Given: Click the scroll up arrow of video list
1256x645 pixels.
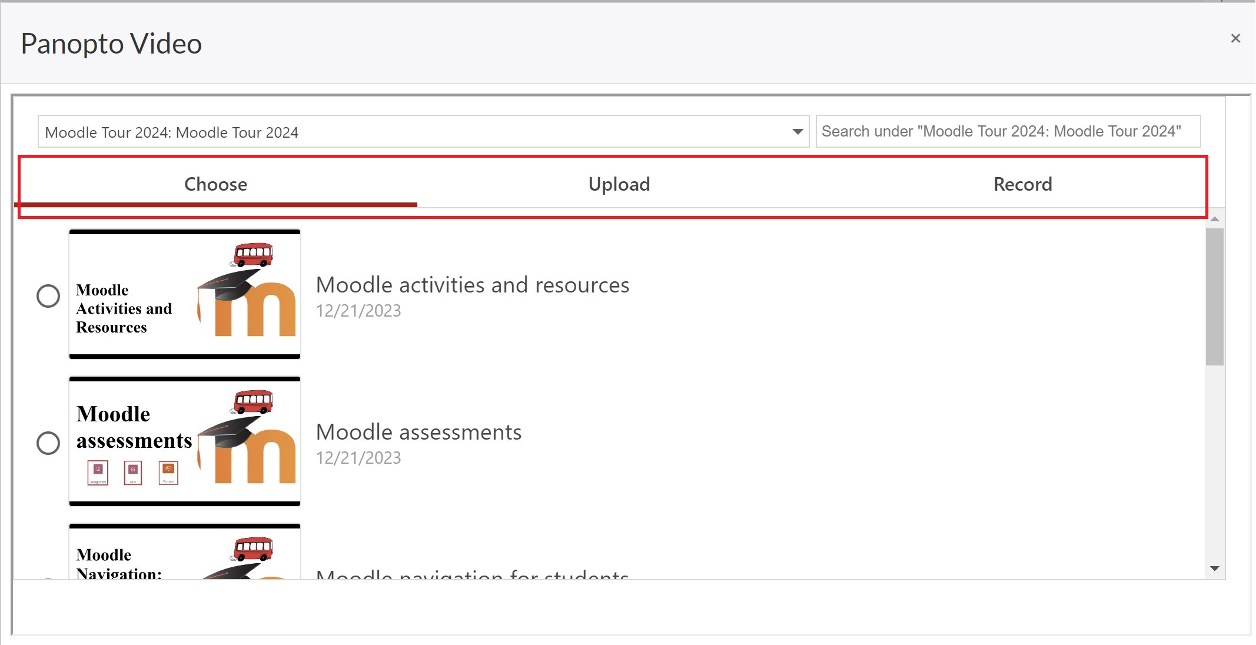Looking at the screenshot, I should click(1214, 219).
